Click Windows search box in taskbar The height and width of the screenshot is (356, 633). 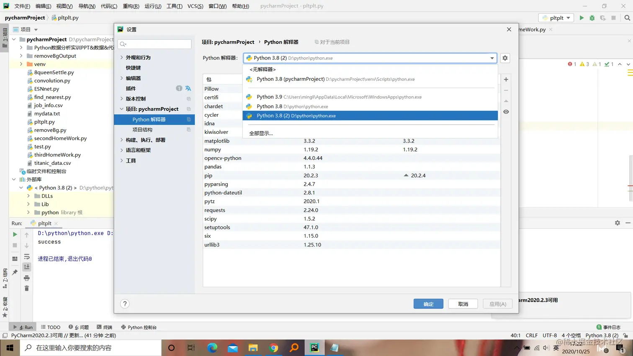[90, 348]
